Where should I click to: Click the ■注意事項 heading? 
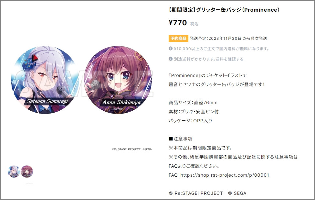[181, 139]
